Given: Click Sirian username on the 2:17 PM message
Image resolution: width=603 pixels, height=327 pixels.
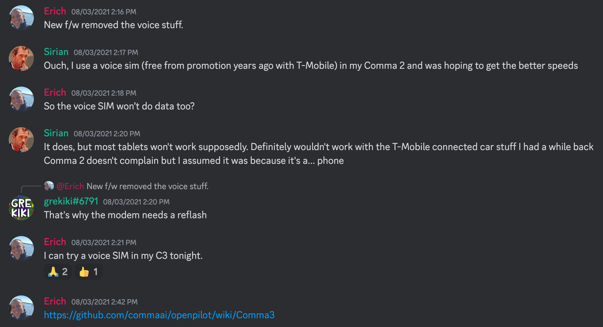Looking at the screenshot, I should click(x=56, y=52).
